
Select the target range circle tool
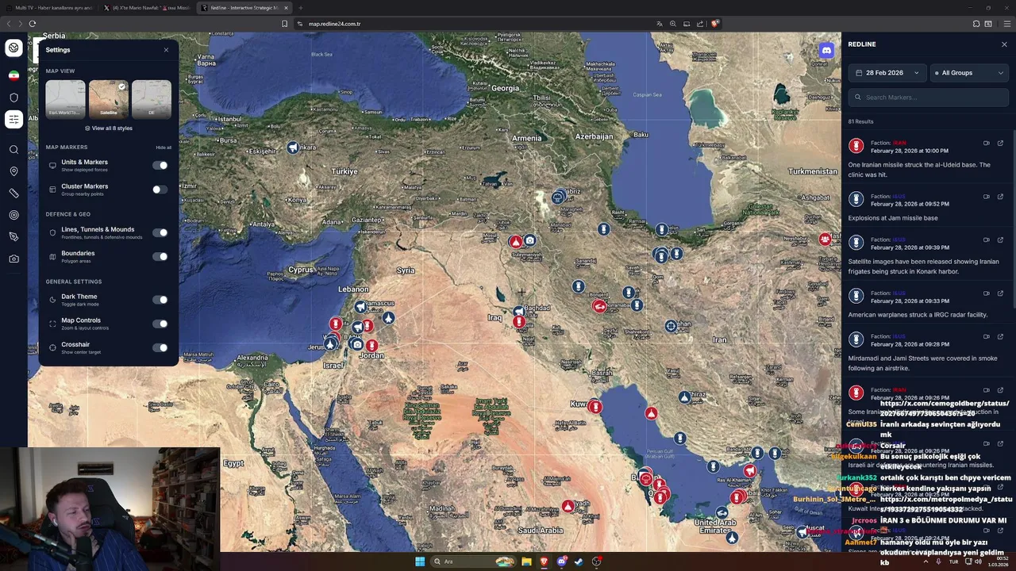13,215
